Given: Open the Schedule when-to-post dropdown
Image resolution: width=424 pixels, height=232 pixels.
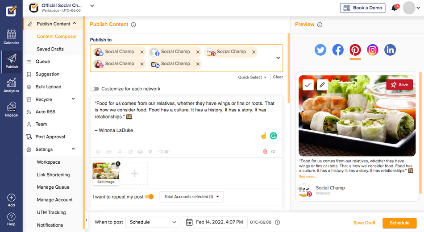Looking at the screenshot, I should 153,222.
